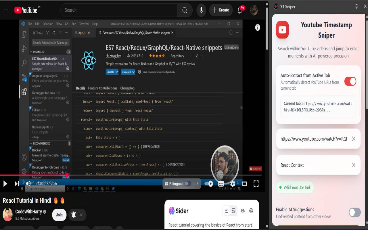Open YouTube search by voice
This screenshot has height=230, width=368.
201,10
